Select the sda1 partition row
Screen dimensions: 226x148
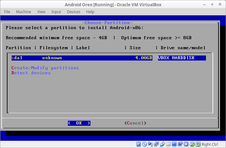pos(109,58)
